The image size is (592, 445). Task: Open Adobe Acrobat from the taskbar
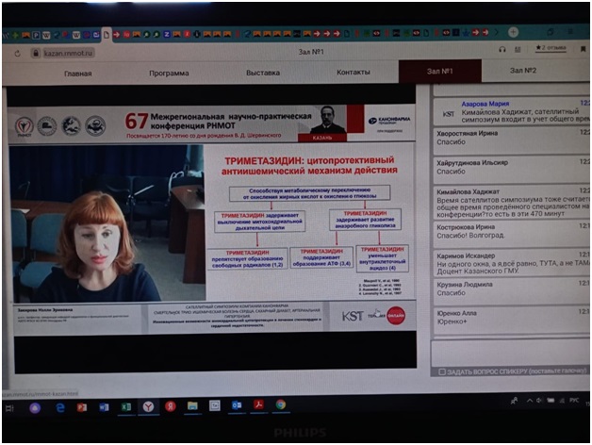pos(258,404)
